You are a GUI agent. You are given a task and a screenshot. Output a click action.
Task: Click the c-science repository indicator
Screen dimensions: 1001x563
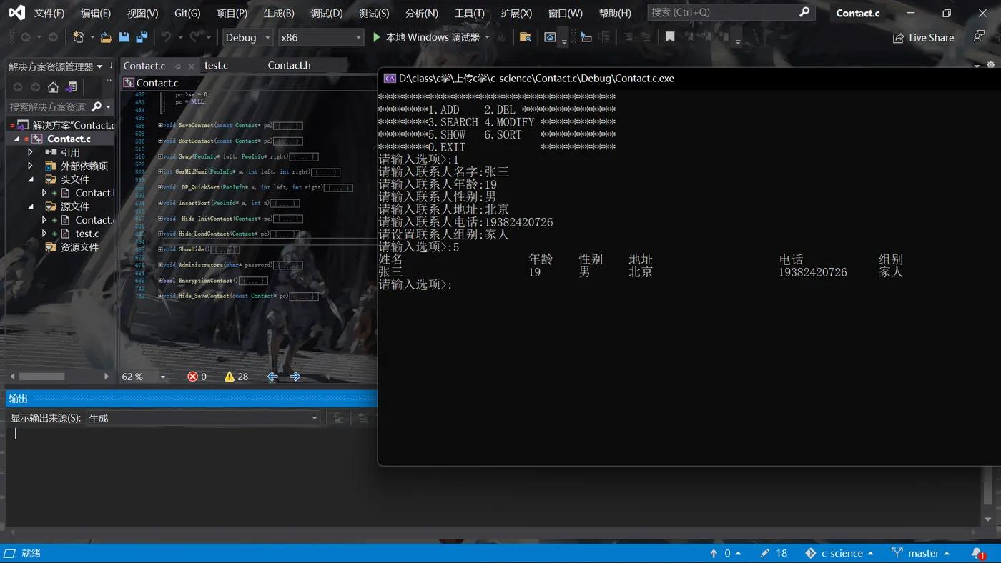[x=840, y=553]
